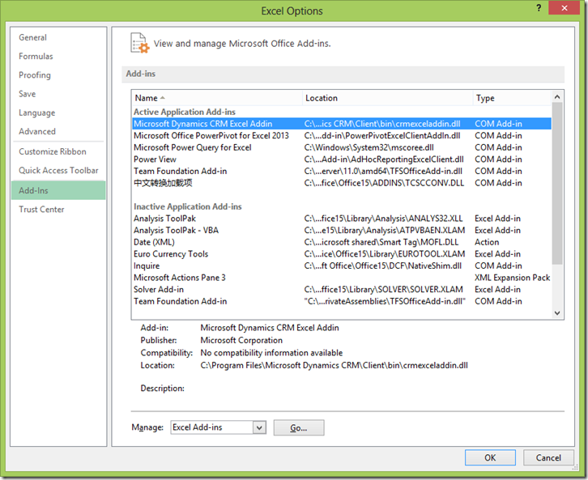Screen dimensions: 588x480
Task: Select the Microsoft Actions Pane 3 row
Action: [x=342, y=278]
